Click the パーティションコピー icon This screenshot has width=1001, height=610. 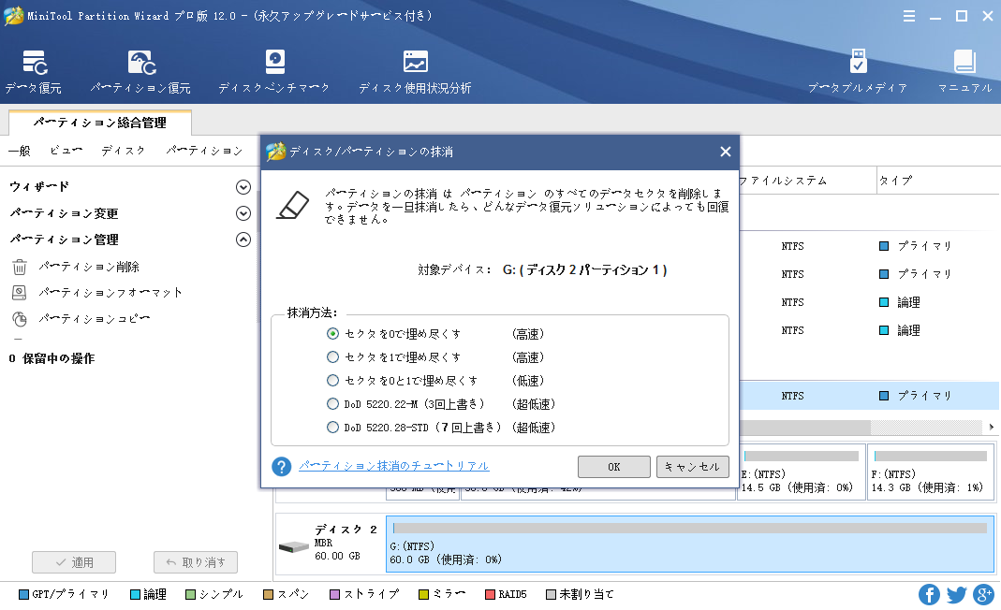click(20, 319)
